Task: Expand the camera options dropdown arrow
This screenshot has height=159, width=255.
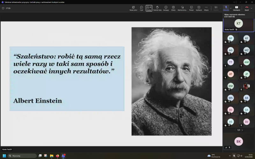Action: point(221,8)
